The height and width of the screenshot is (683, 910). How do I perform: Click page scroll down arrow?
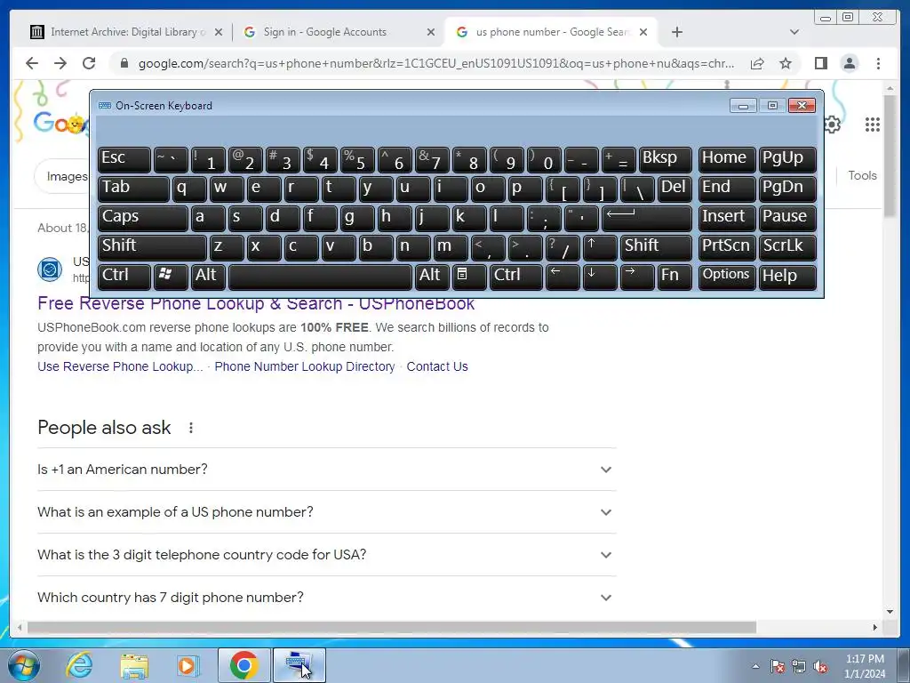tap(890, 611)
